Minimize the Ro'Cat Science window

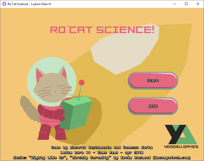tap(175, 4)
